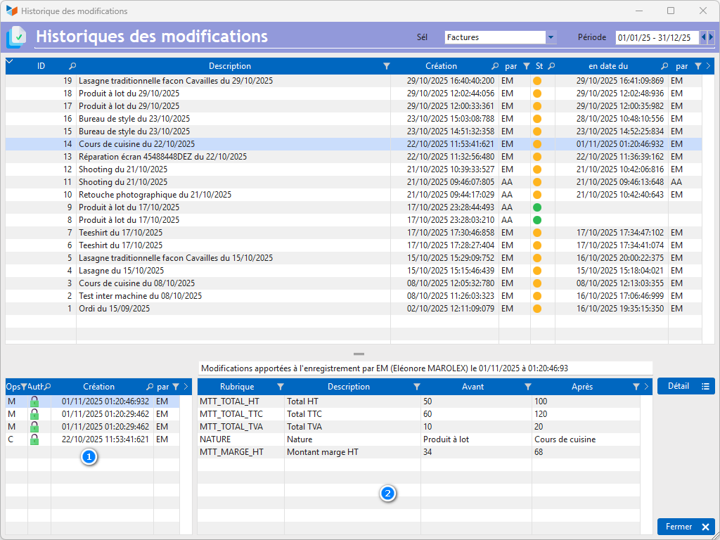Click the Description column filter icon
Screen dimensions: 720x540
[386, 66]
